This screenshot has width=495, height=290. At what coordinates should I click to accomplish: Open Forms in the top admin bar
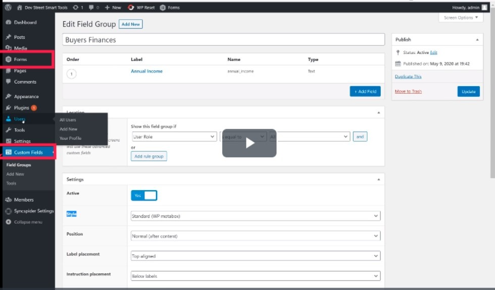[x=170, y=8]
